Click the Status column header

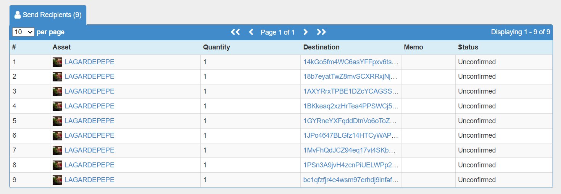[x=468, y=47]
